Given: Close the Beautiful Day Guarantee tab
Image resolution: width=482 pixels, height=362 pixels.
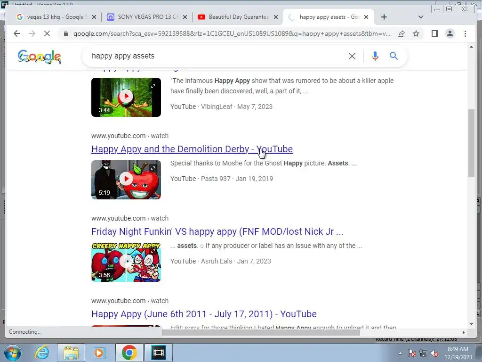Looking at the screenshot, I should point(276,17).
